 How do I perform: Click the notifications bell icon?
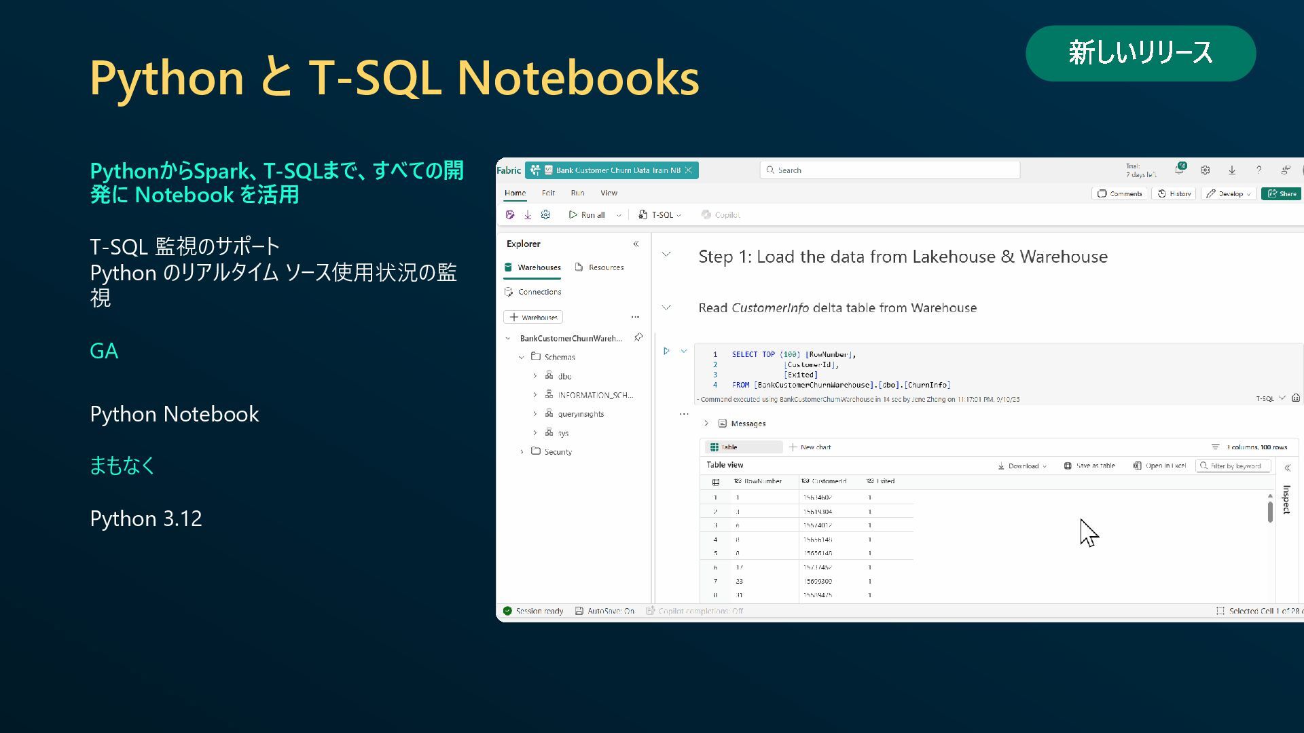[x=1179, y=170]
